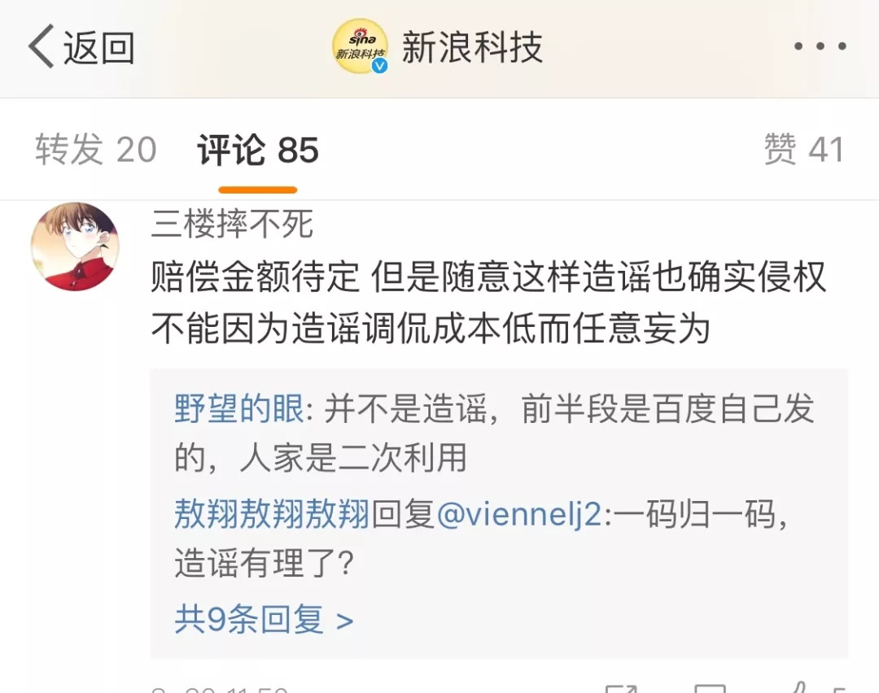Select the comment starting with 赔偿金额待定
The height and width of the screenshot is (693, 879).
coord(488,303)
